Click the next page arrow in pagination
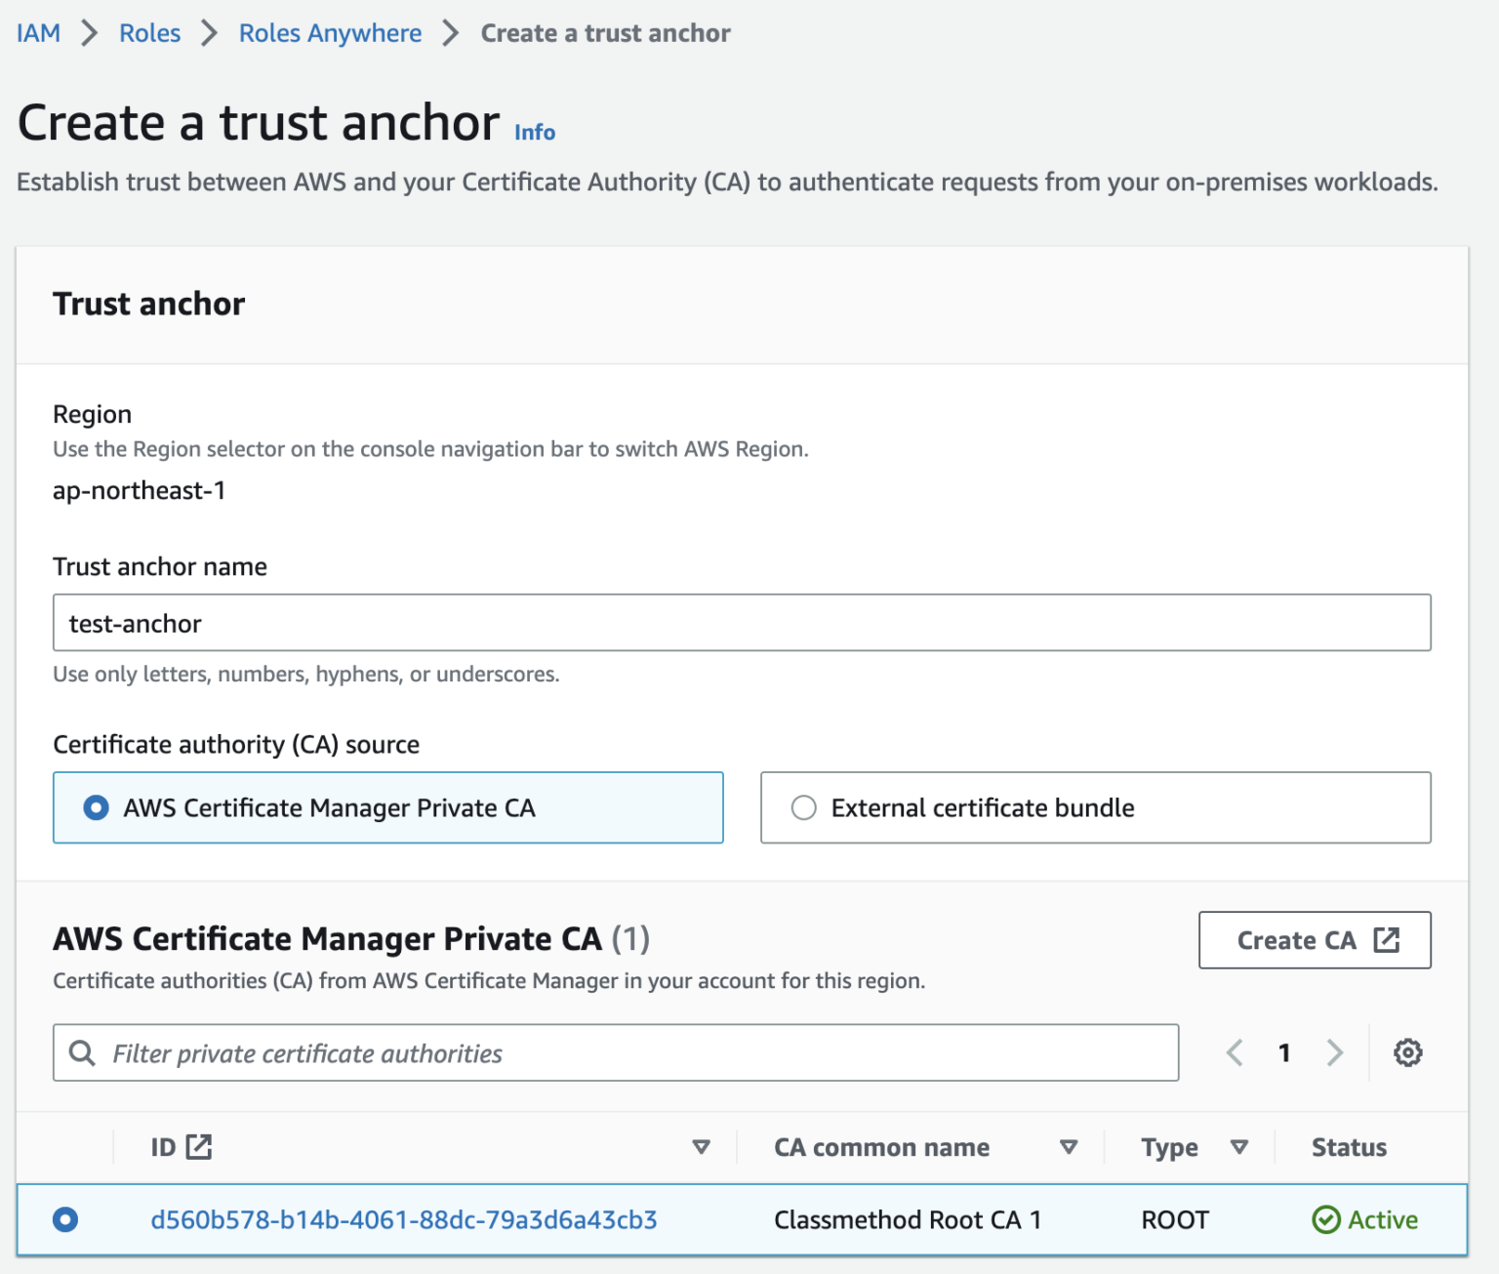 point(1334,1052)
